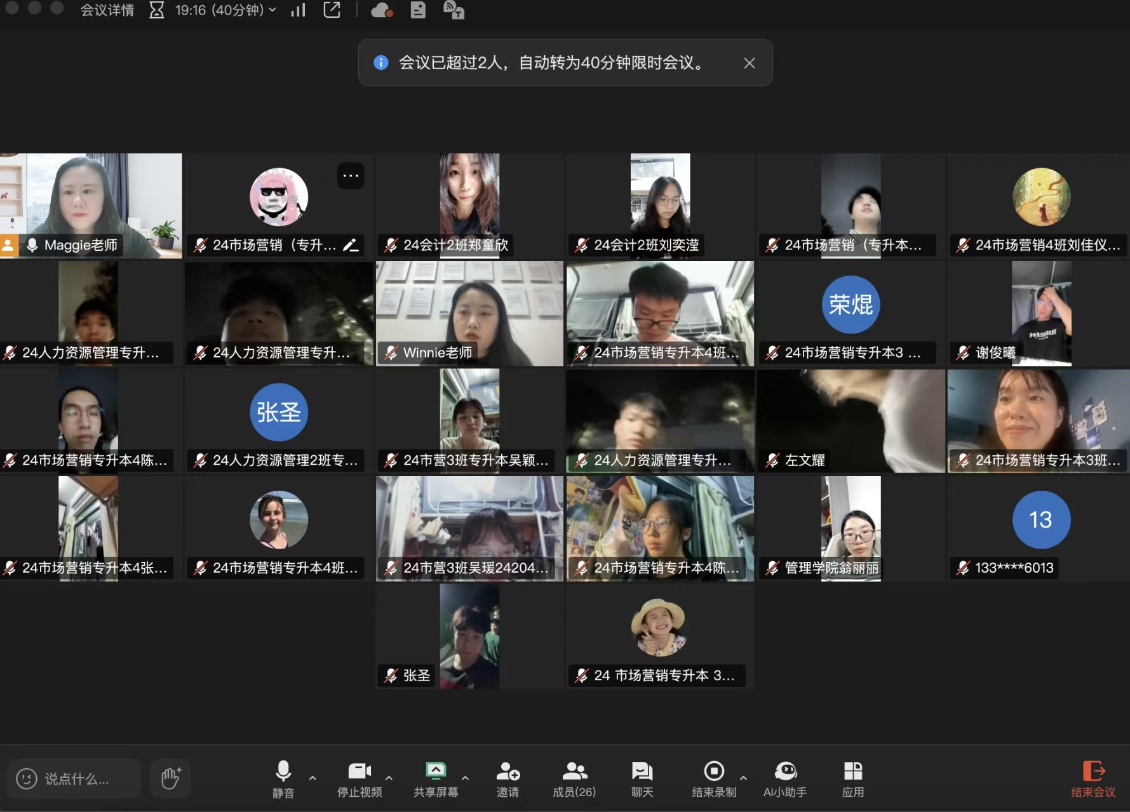The width and height of the screenshot is (1130, 812).
Task: Click the 说点什么... chat input field
Action: (x=74, y=778)
